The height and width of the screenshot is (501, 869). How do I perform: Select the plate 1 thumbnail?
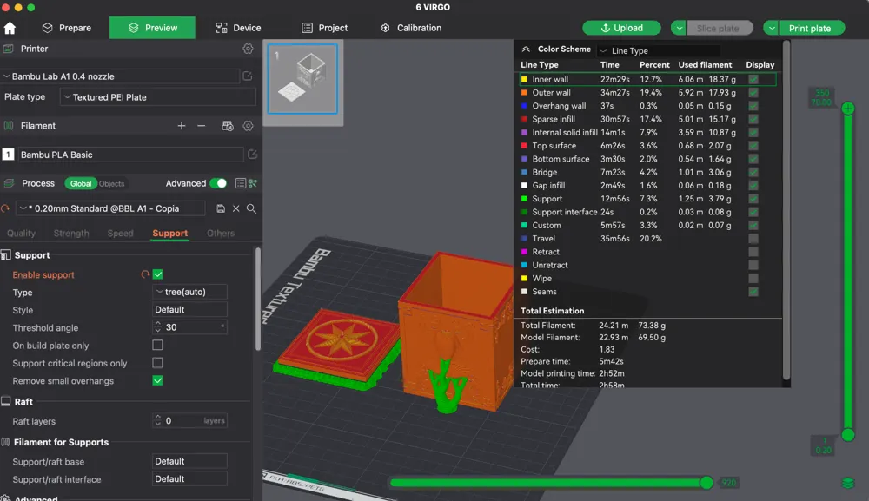tap(302, 79)
